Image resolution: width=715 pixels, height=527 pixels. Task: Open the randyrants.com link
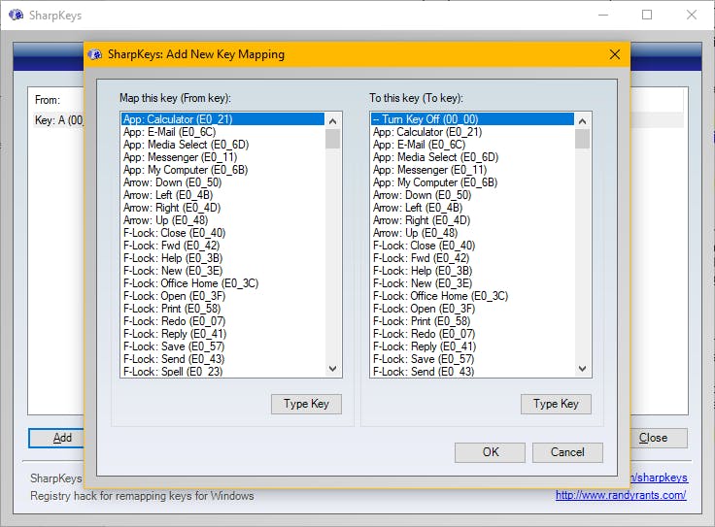[621, 495]
